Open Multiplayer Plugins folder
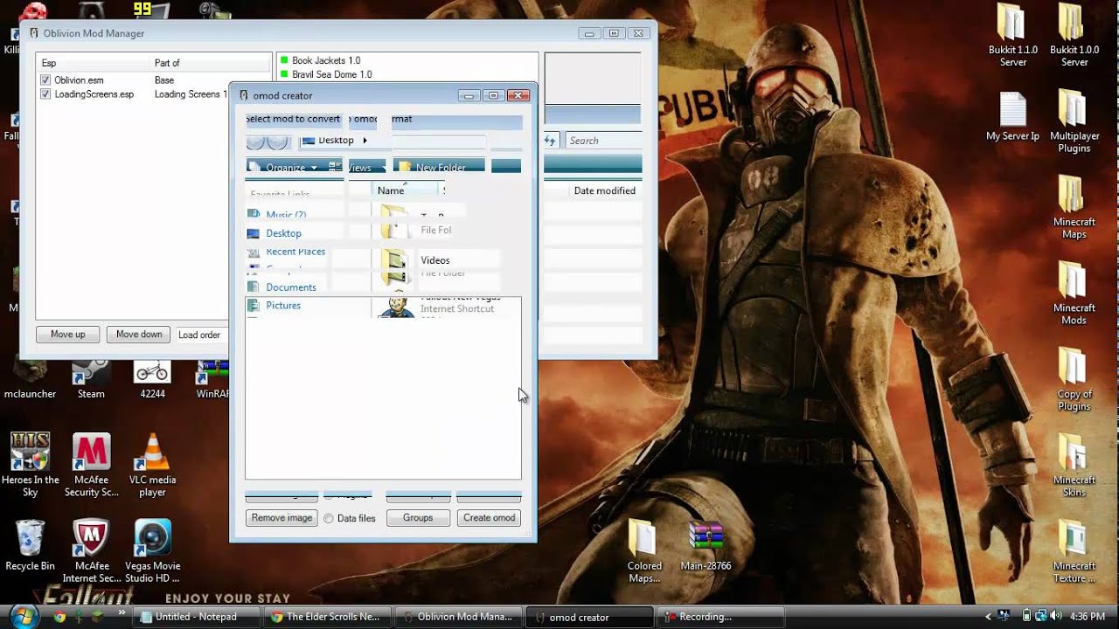This screenshot has height=629, width=1119. click(x=1074, y=121)
